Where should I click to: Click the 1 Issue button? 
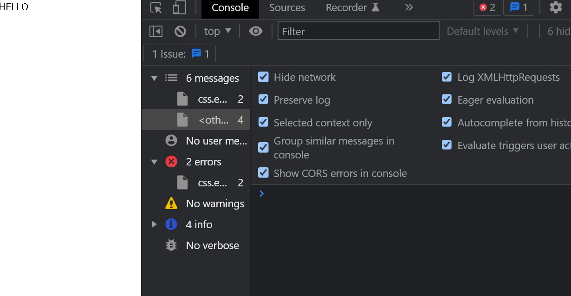[x=180, y=54]
